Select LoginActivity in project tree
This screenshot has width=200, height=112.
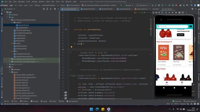[20, 38]
